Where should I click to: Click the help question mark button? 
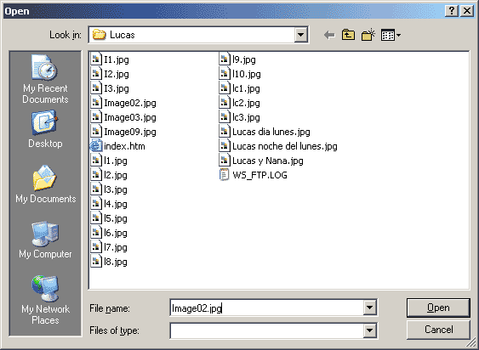point(451,11)
